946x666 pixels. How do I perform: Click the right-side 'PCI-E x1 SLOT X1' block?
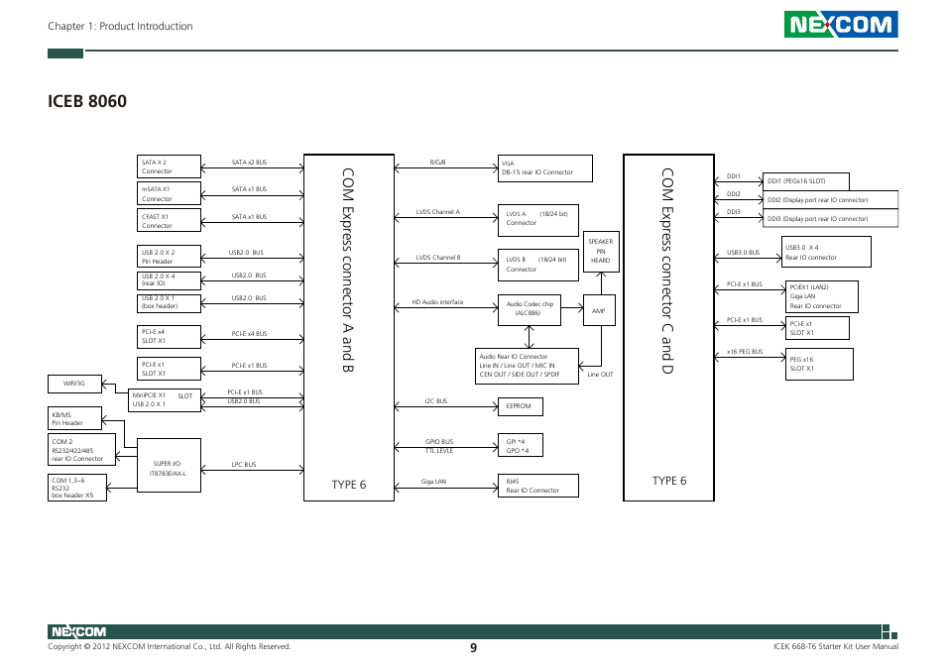(817, 328)
